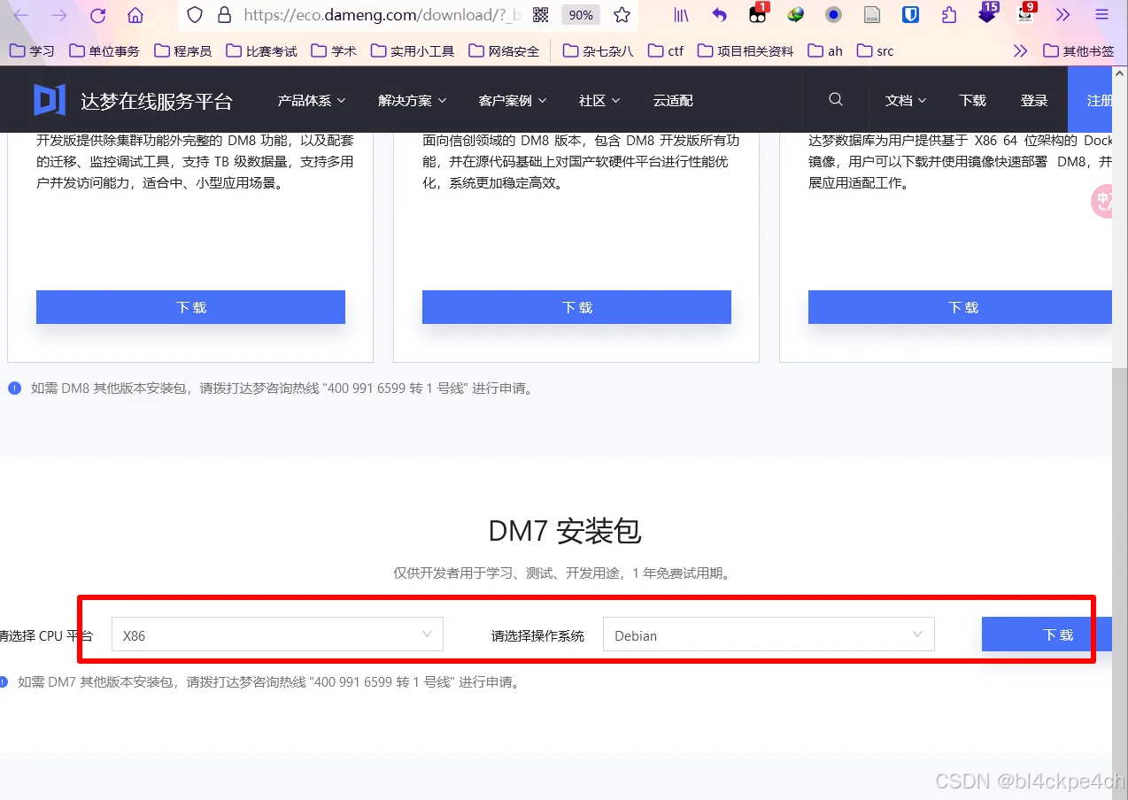Open the ctf bookmarks folder
Viewport: 1128px width, 800px height.
(666, 51)
